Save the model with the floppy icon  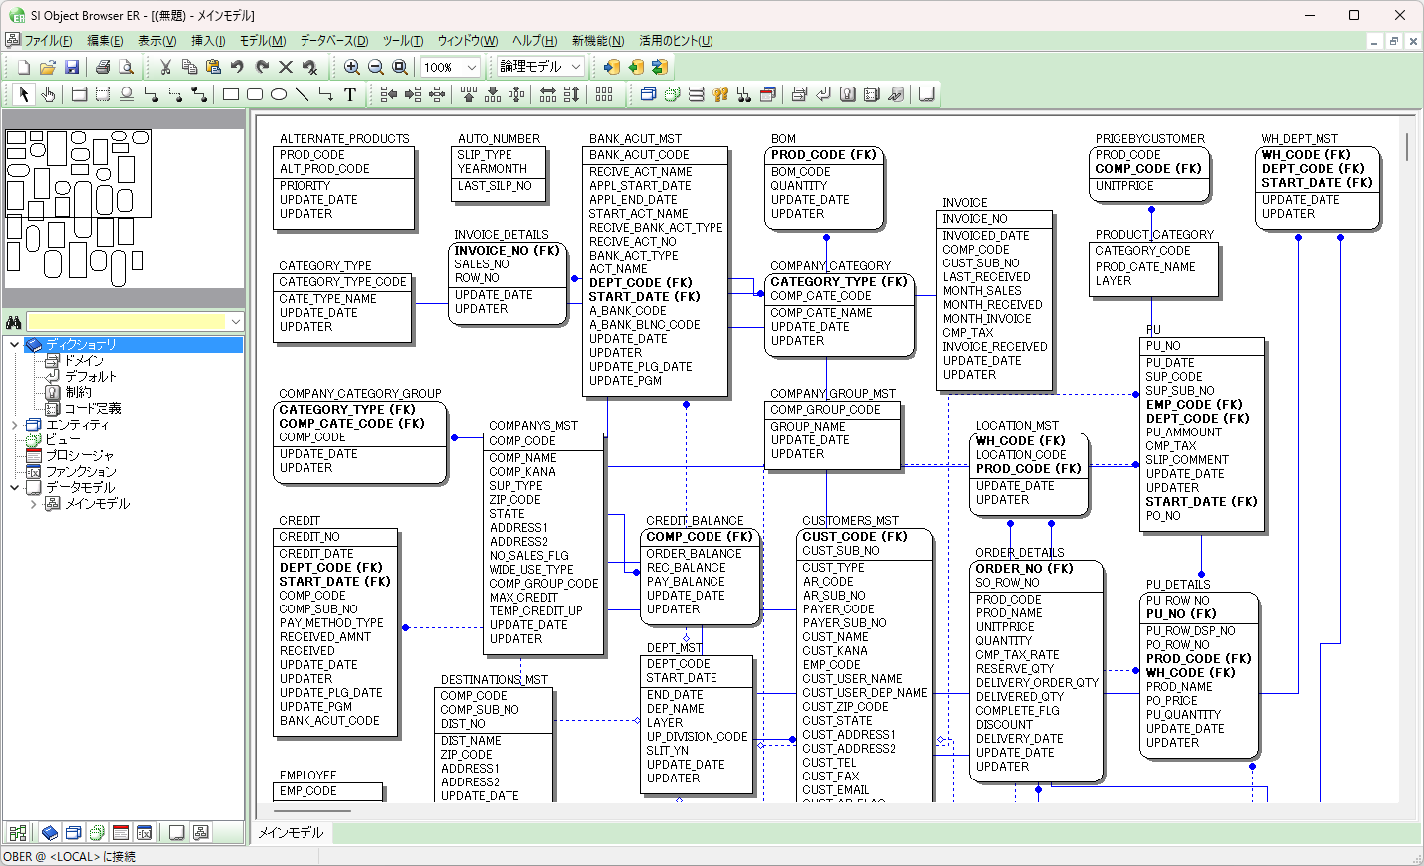pyautogui.click(x=72, y=67)
